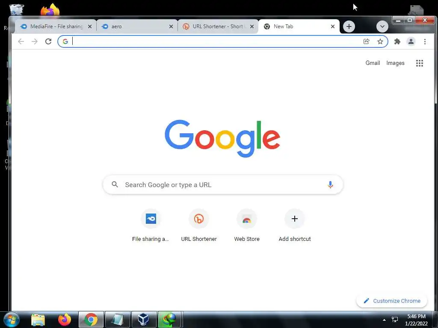The image size is (438, 328).
Task: Open the Web Store shortcut
Action: tap(247, 225)
